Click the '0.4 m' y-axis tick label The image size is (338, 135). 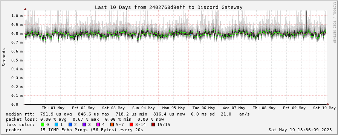[x=17, y=69]
